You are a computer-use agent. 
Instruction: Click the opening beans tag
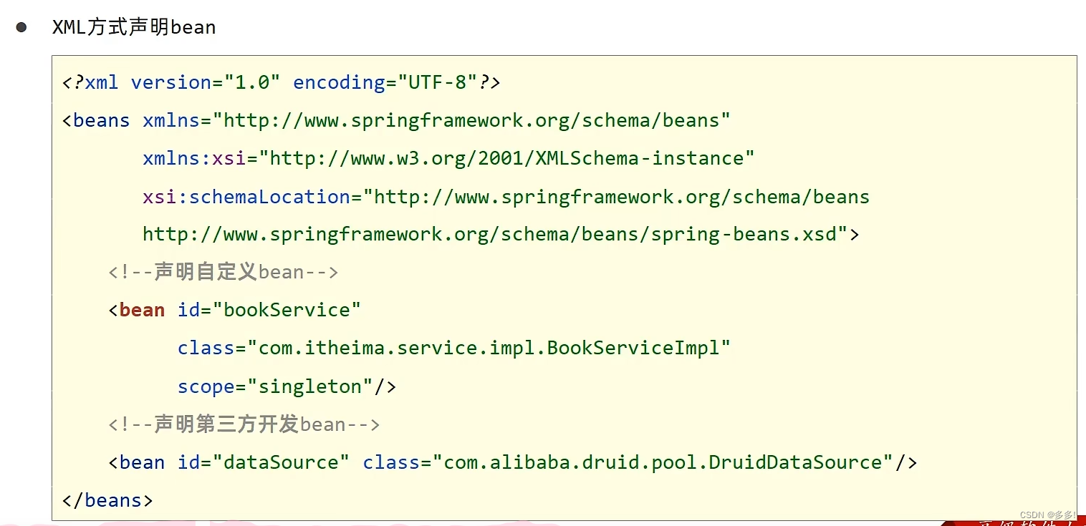click(x=95, y=120)
